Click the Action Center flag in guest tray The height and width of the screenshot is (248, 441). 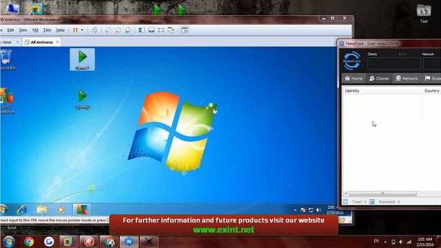point(303,210)
